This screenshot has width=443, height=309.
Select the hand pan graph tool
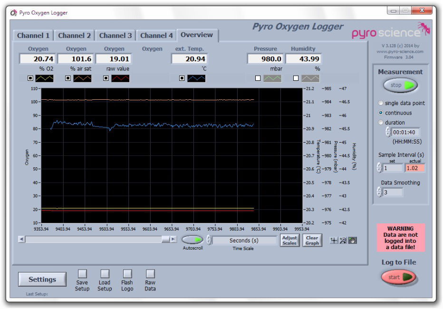point(352,241)
